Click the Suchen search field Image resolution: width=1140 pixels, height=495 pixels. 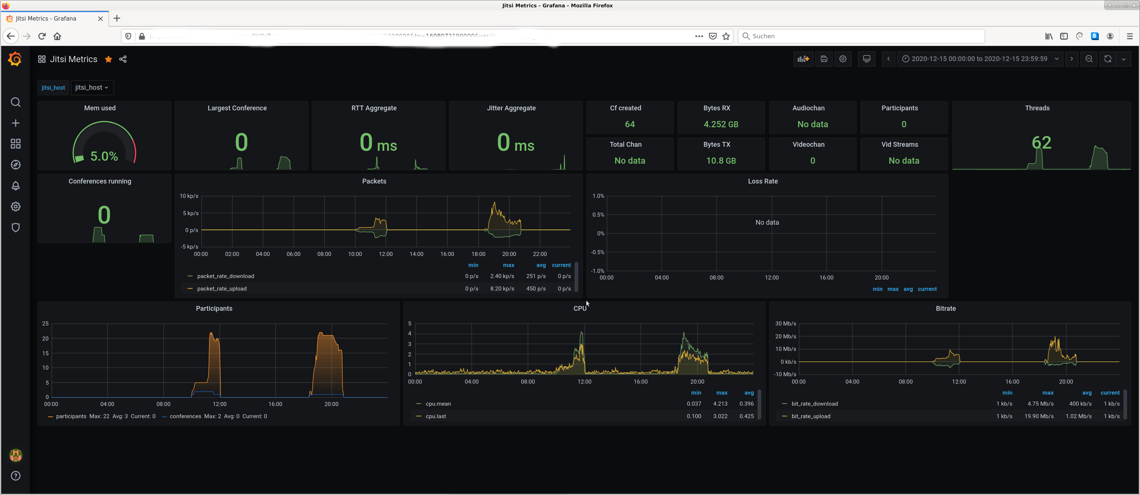point(861,36)
